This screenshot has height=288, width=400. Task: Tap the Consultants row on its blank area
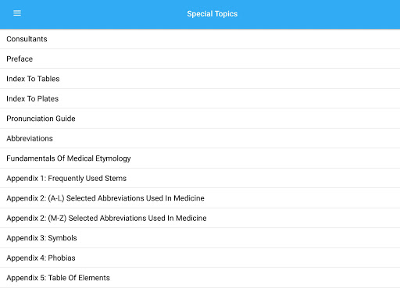point(221,39)
